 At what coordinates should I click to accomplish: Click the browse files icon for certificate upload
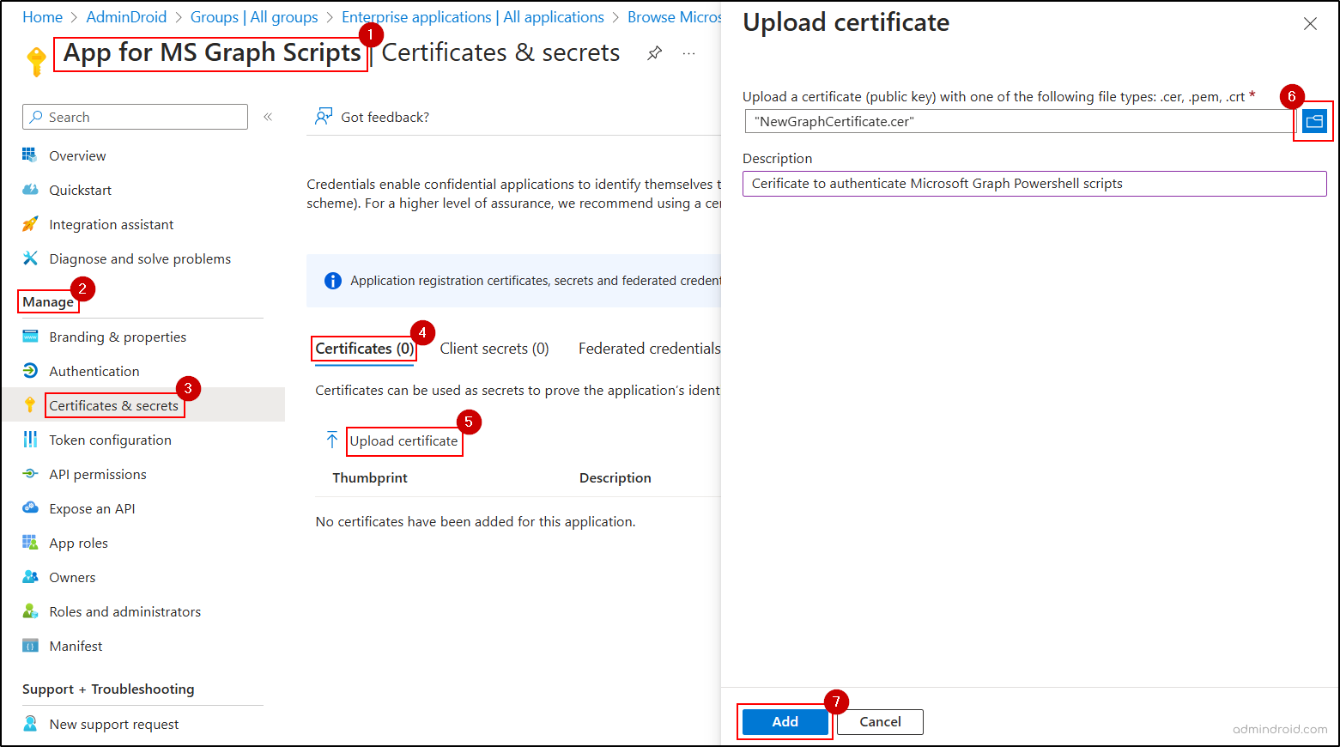(x=1313, y=121)
